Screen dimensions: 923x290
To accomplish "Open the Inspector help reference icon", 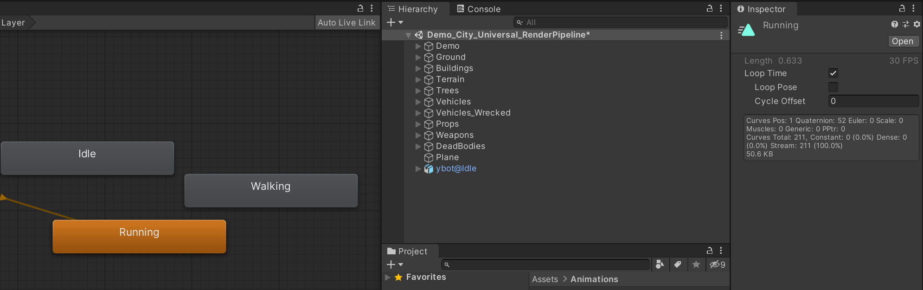I will [895, 24].
